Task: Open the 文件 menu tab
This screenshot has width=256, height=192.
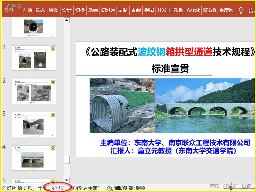Action: pyautogui.click(x=9, y=10)
